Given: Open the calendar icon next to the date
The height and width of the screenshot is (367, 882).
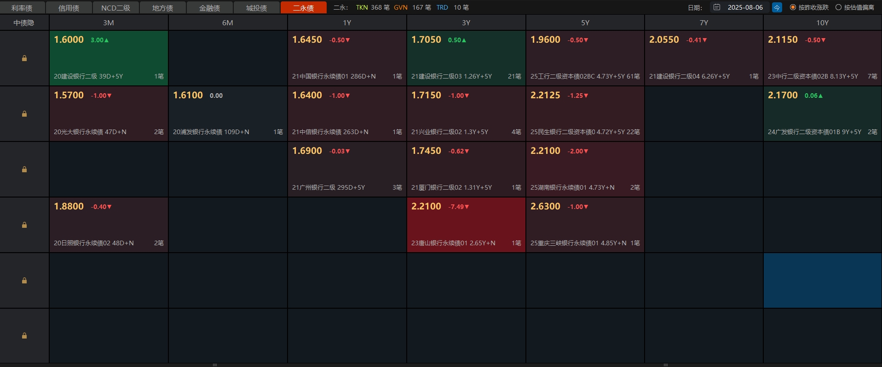Looking at the screenshot, I should tap(717, 7).
